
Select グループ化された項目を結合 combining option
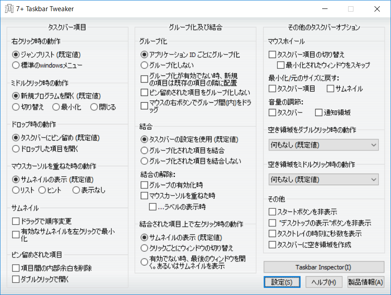pyautogui.click(x=144, y=150)
